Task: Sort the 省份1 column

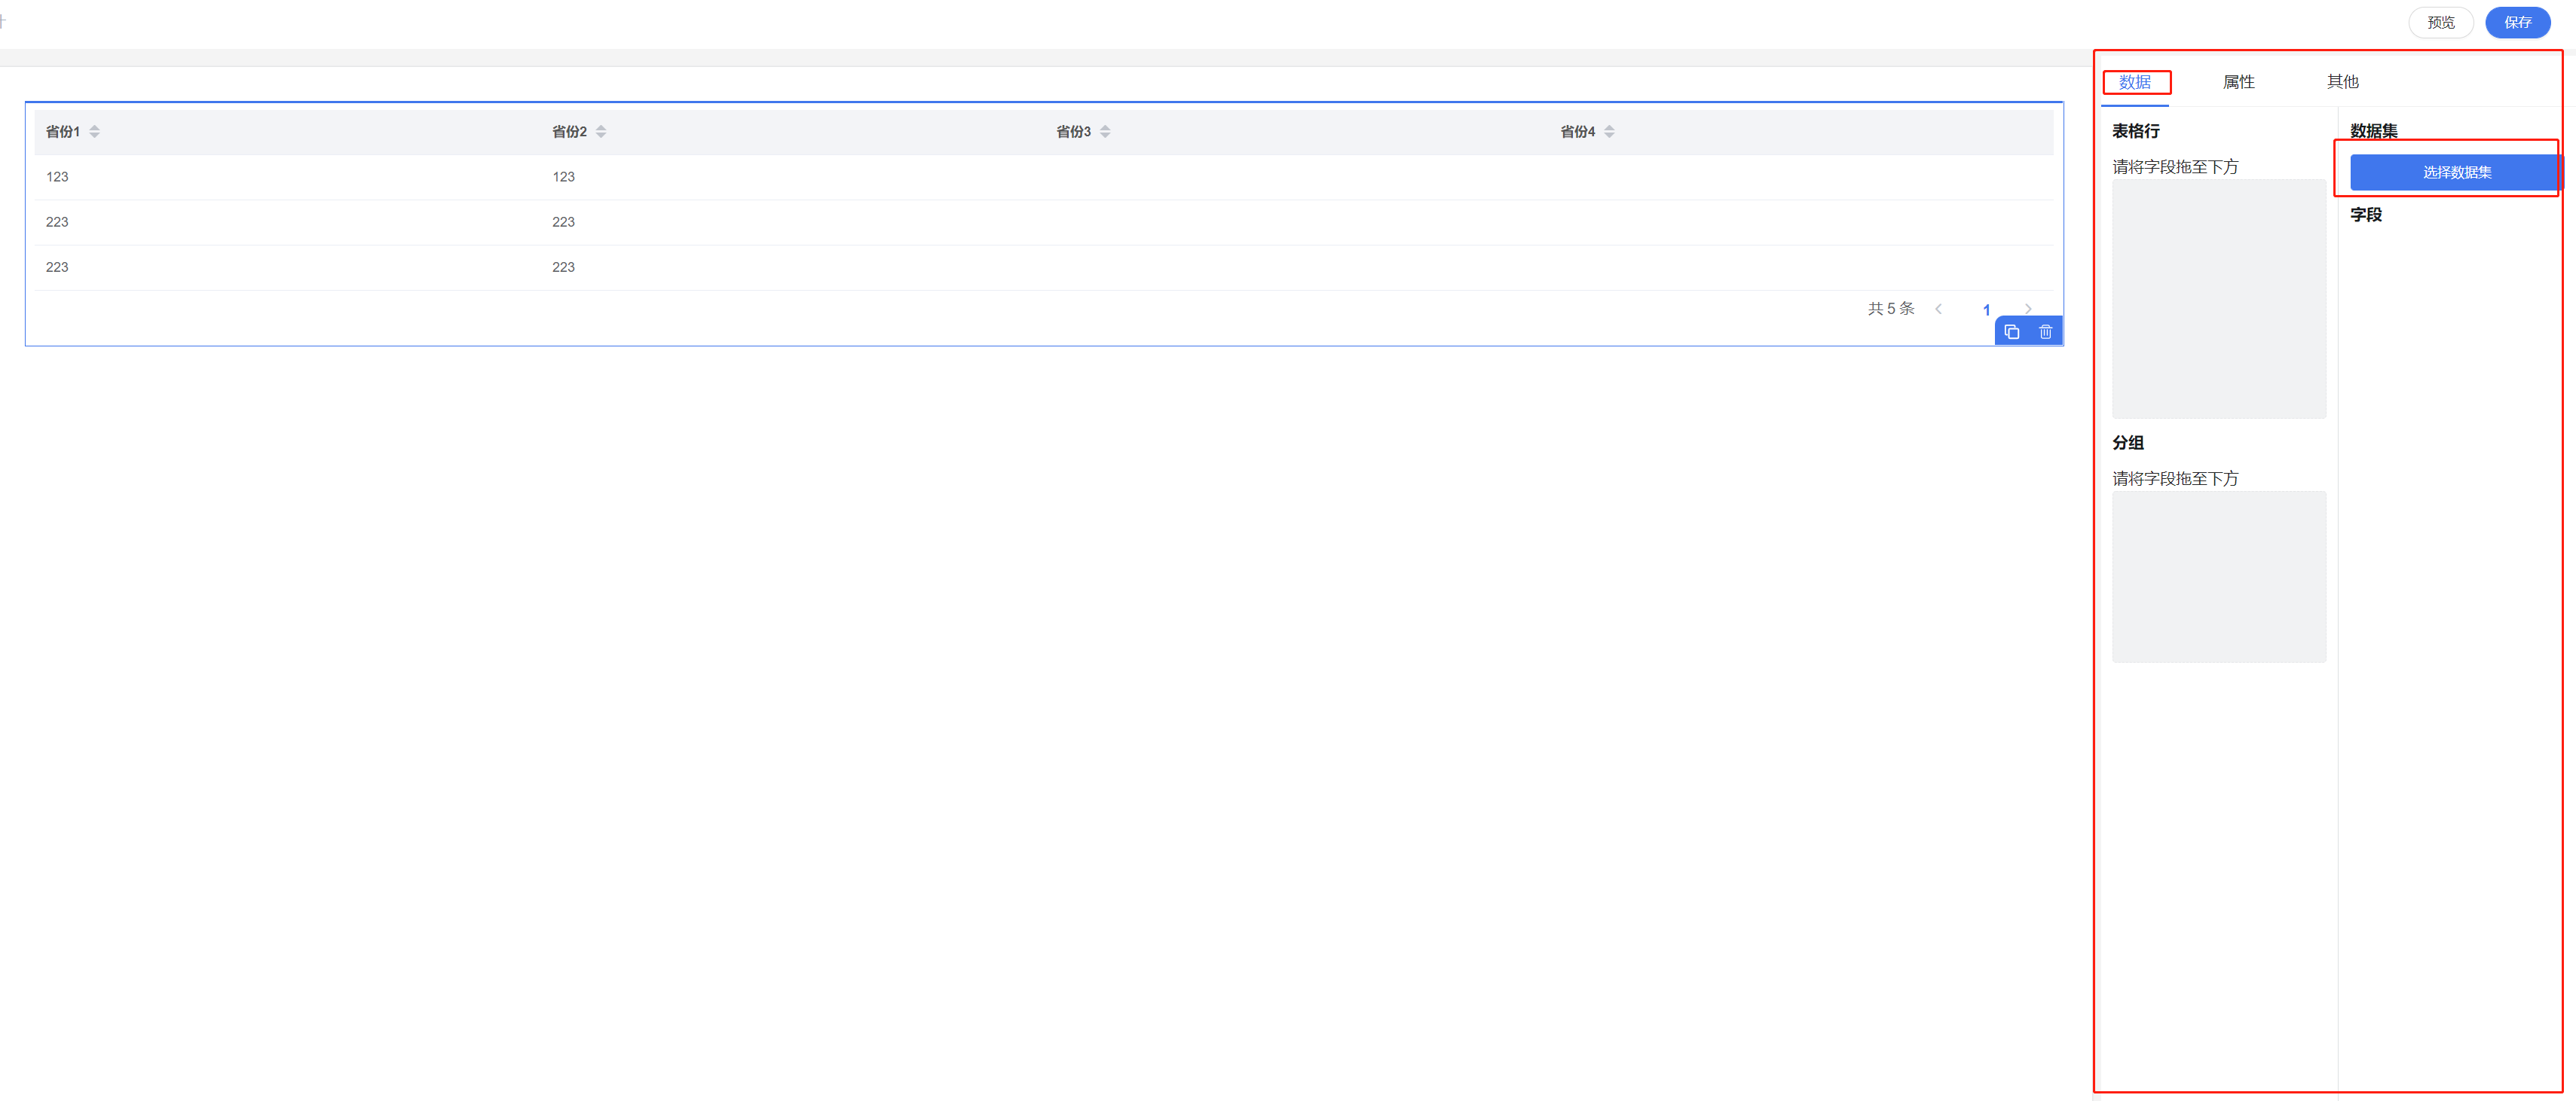Action: click(x=95, y=131)
